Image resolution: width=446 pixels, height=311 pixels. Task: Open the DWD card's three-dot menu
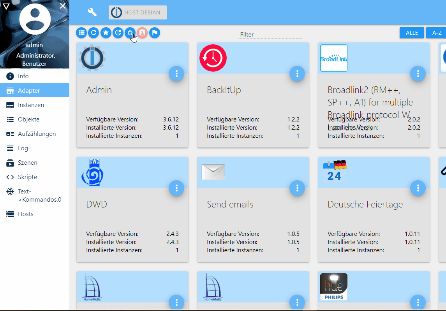click(x=176, y=188)
